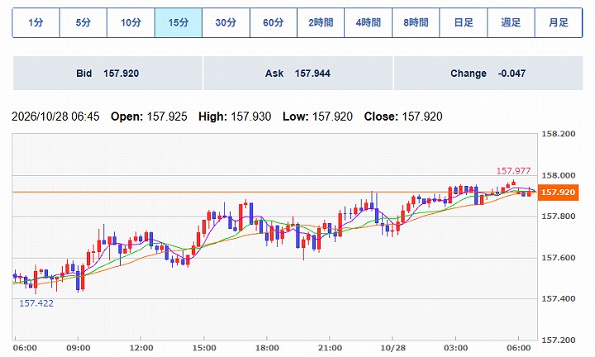Click the 157.200 price axis label
This screenshot has width=595, height=357.
click(558, 340)
